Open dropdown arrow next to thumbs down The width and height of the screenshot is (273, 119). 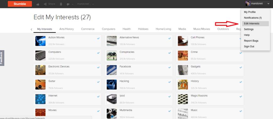click(x=73, y=4)
